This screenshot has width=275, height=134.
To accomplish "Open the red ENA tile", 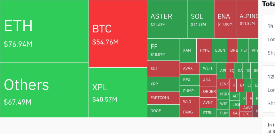I will [x=225, y=19].
